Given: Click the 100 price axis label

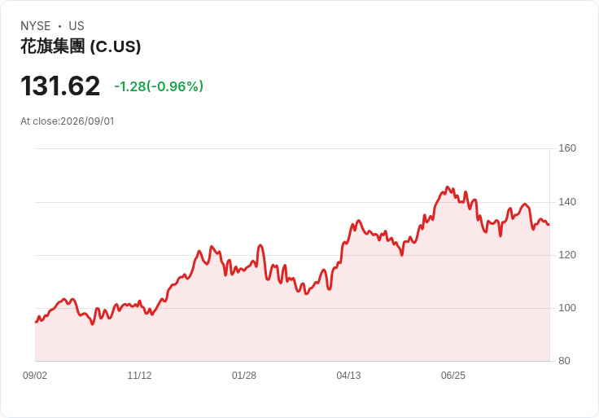Looking at the screenshot, I should (x=567, y=308).
